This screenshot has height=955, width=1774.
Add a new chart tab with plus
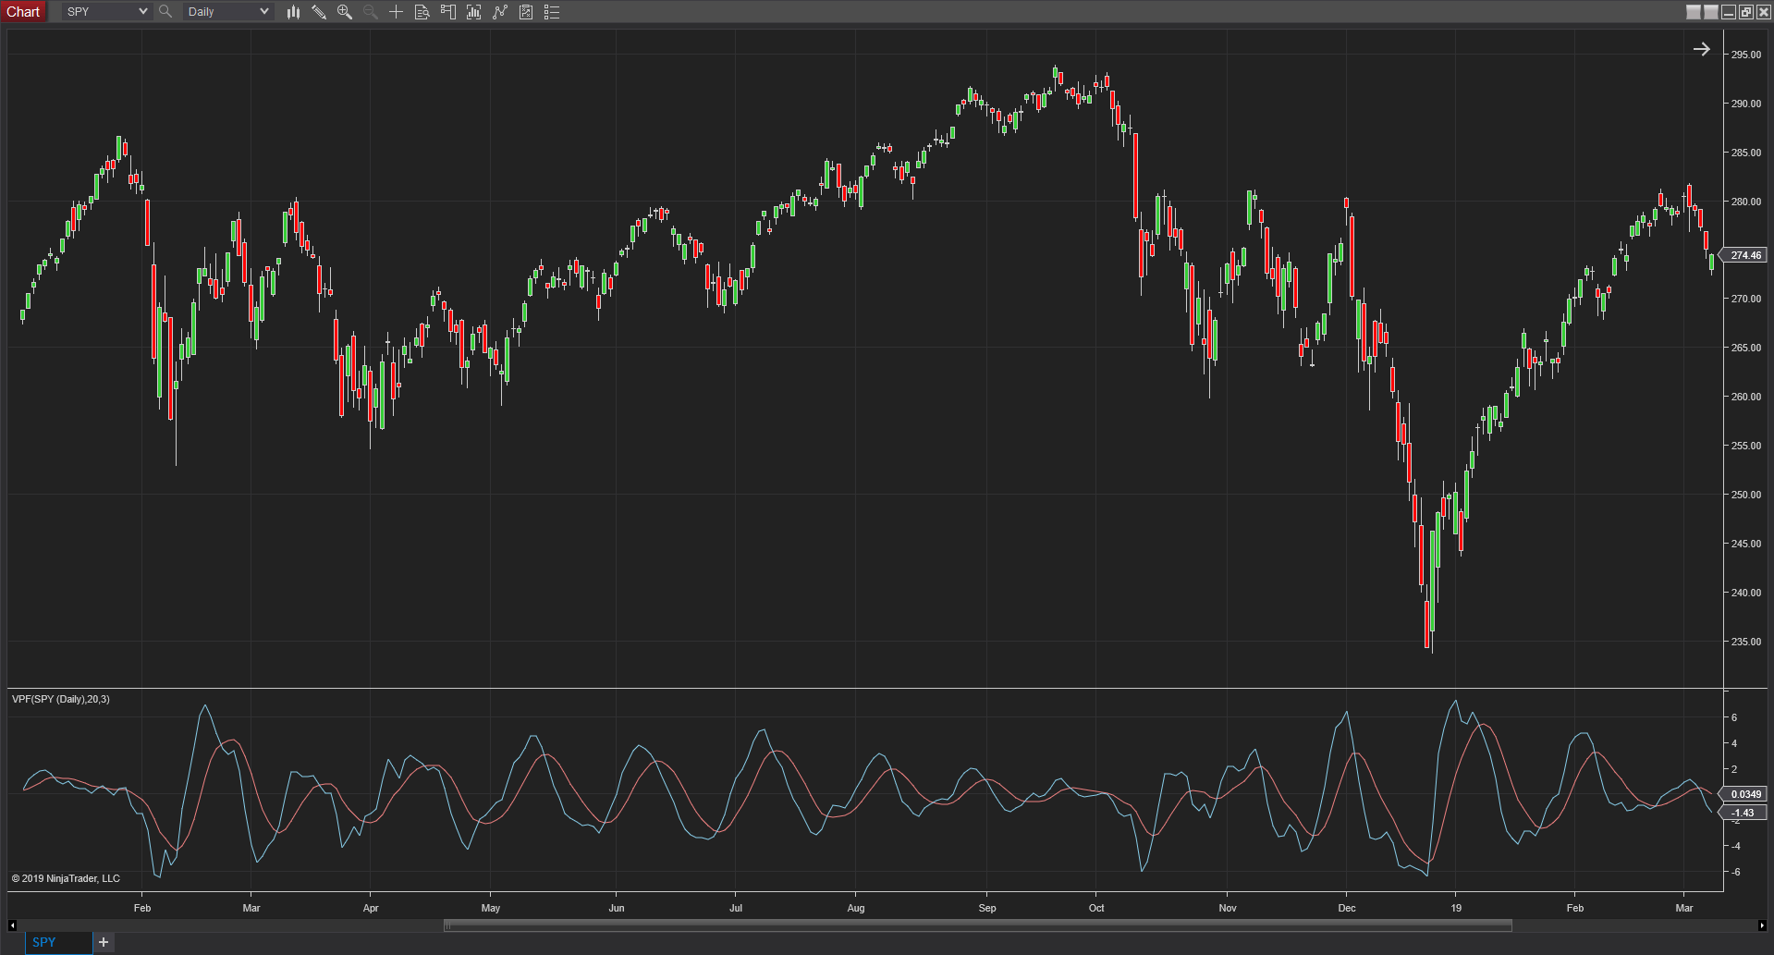[x=104, y=942]
